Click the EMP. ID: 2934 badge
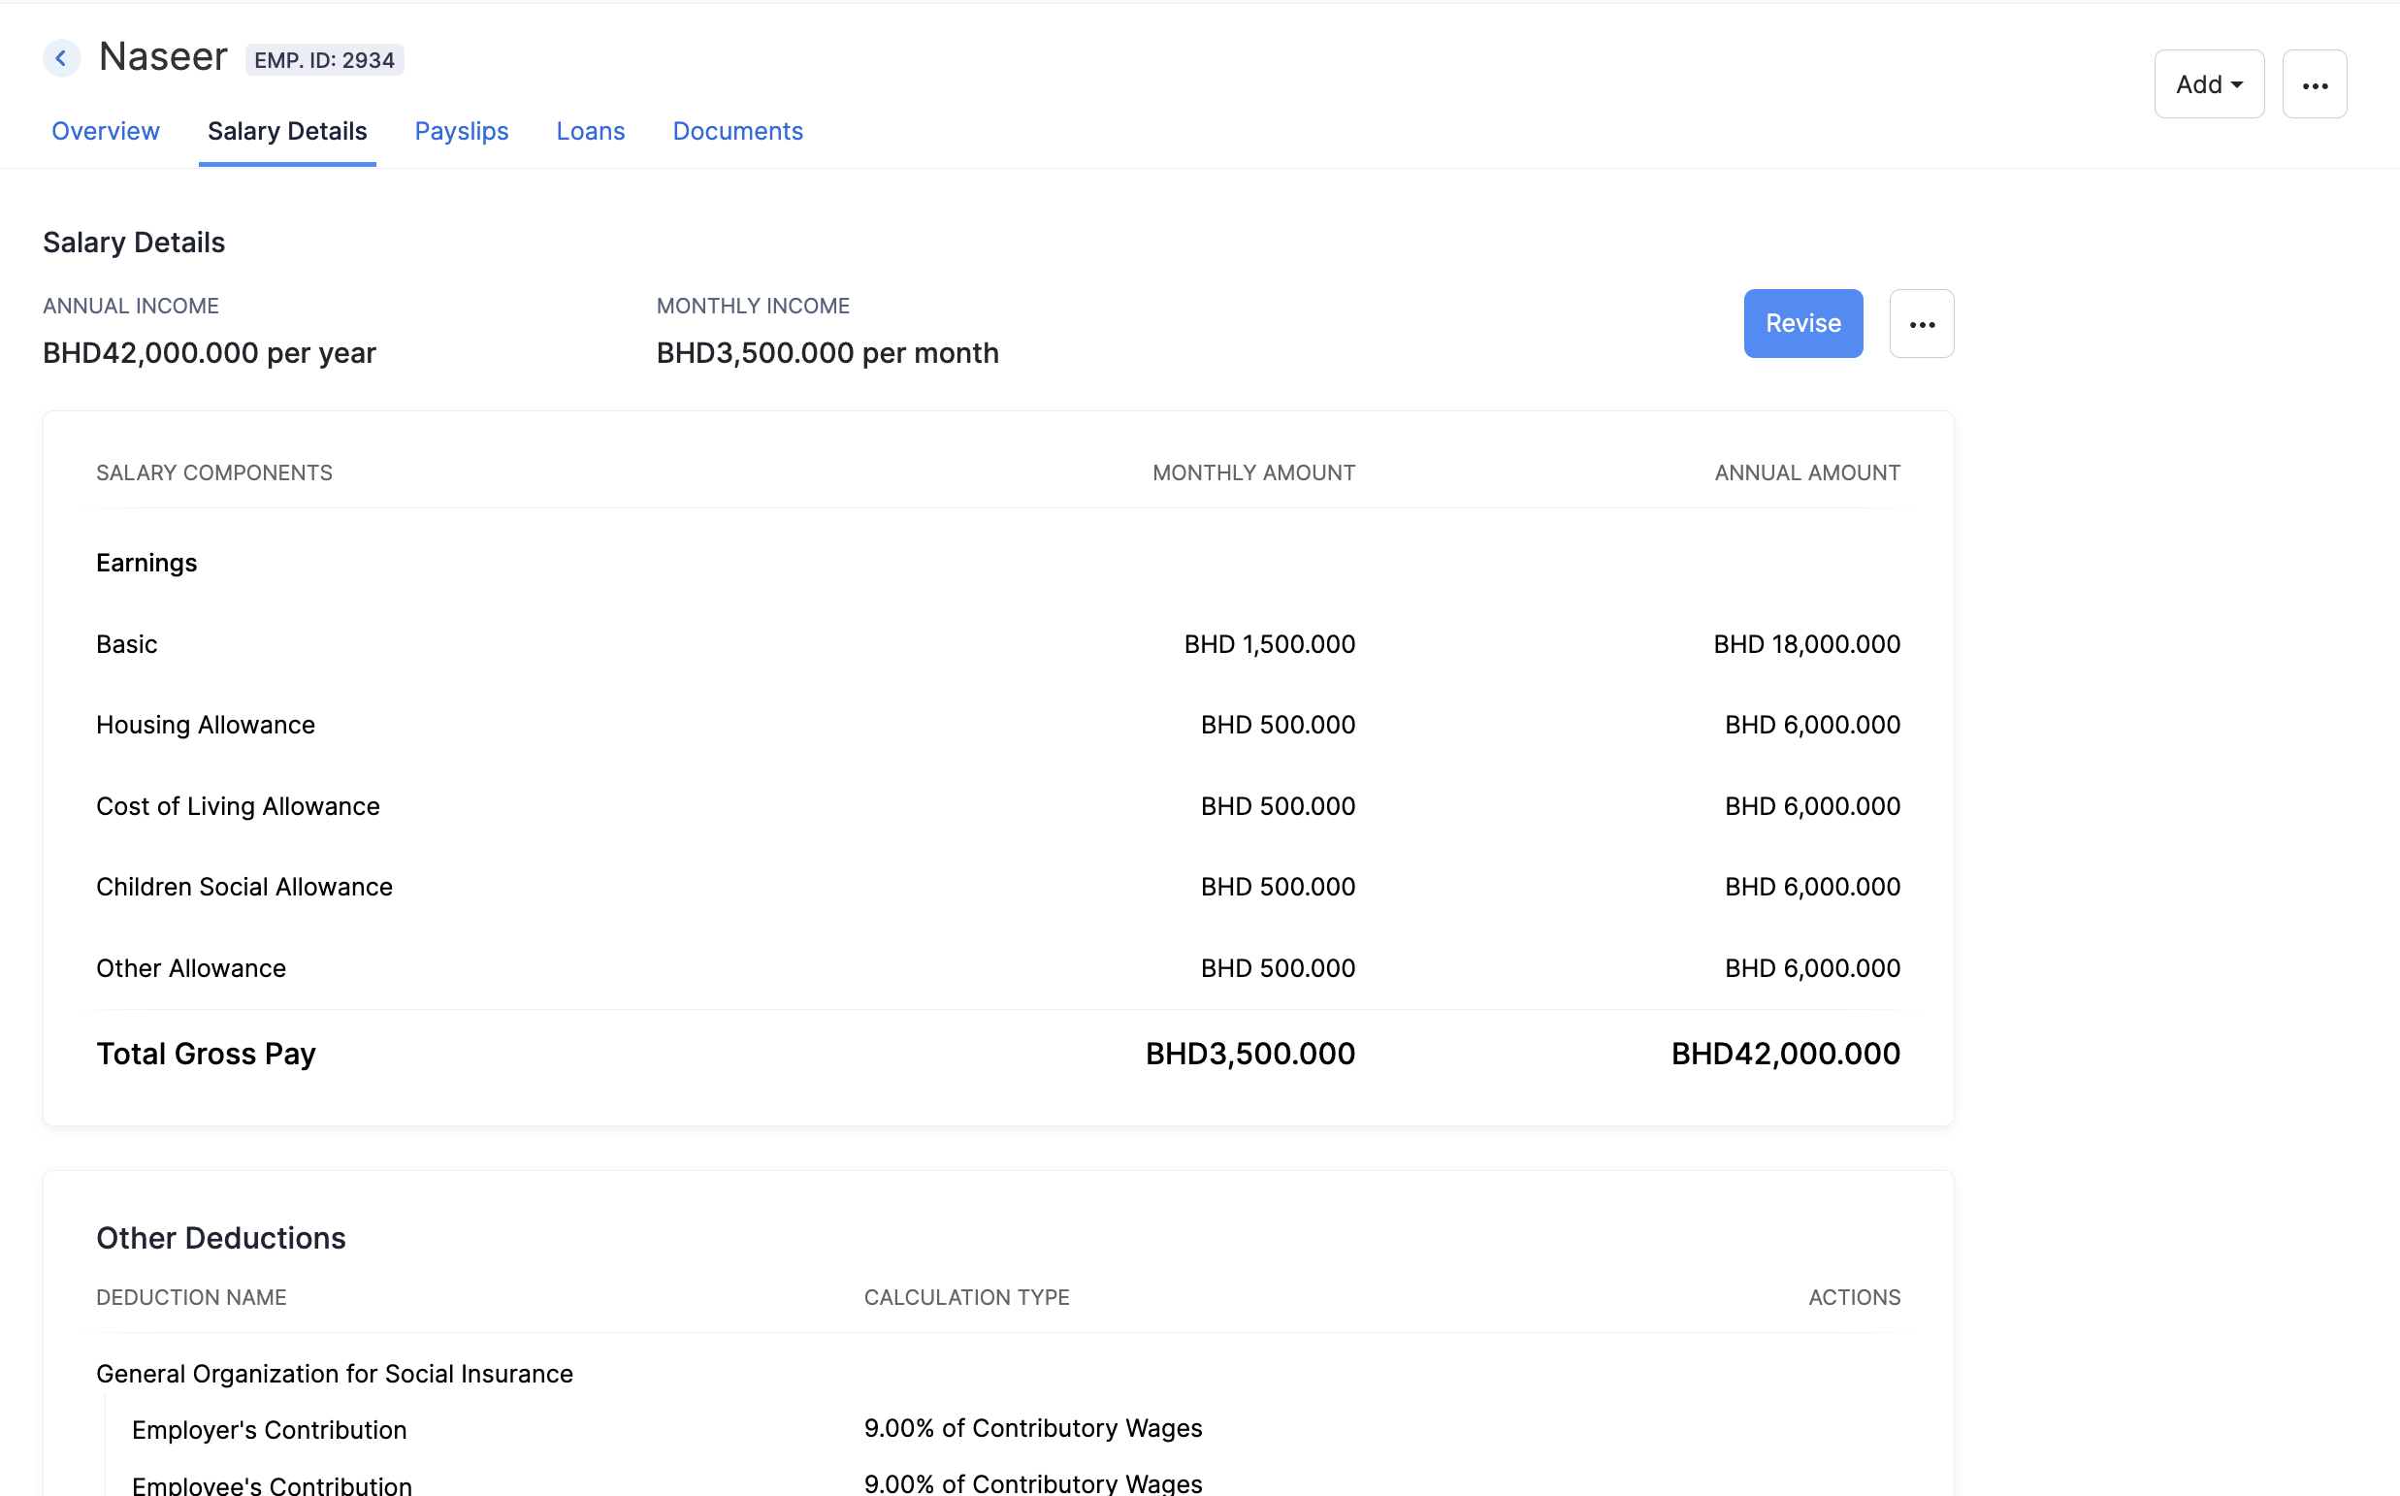 pyautogui.click(x=323, y=60)
